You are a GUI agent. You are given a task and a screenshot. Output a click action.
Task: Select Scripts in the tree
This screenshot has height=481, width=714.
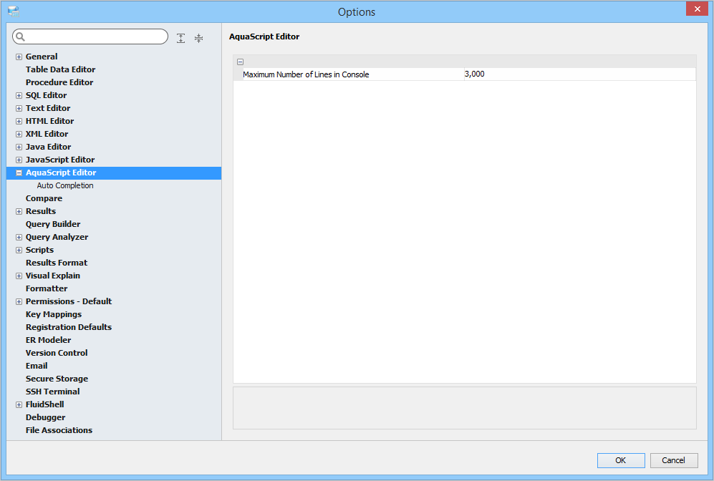pyautogui.click(x=39, y=250)
